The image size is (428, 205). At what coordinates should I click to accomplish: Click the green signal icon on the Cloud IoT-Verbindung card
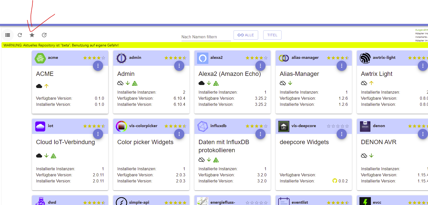(x=54, y=156)
